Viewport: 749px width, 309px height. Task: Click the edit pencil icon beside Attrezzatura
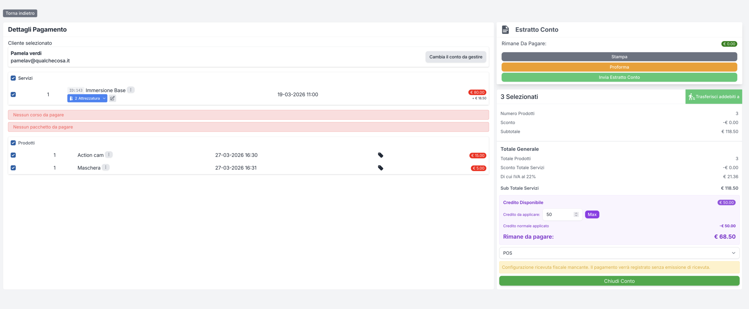pyautogui.click(x=112, y=98)
